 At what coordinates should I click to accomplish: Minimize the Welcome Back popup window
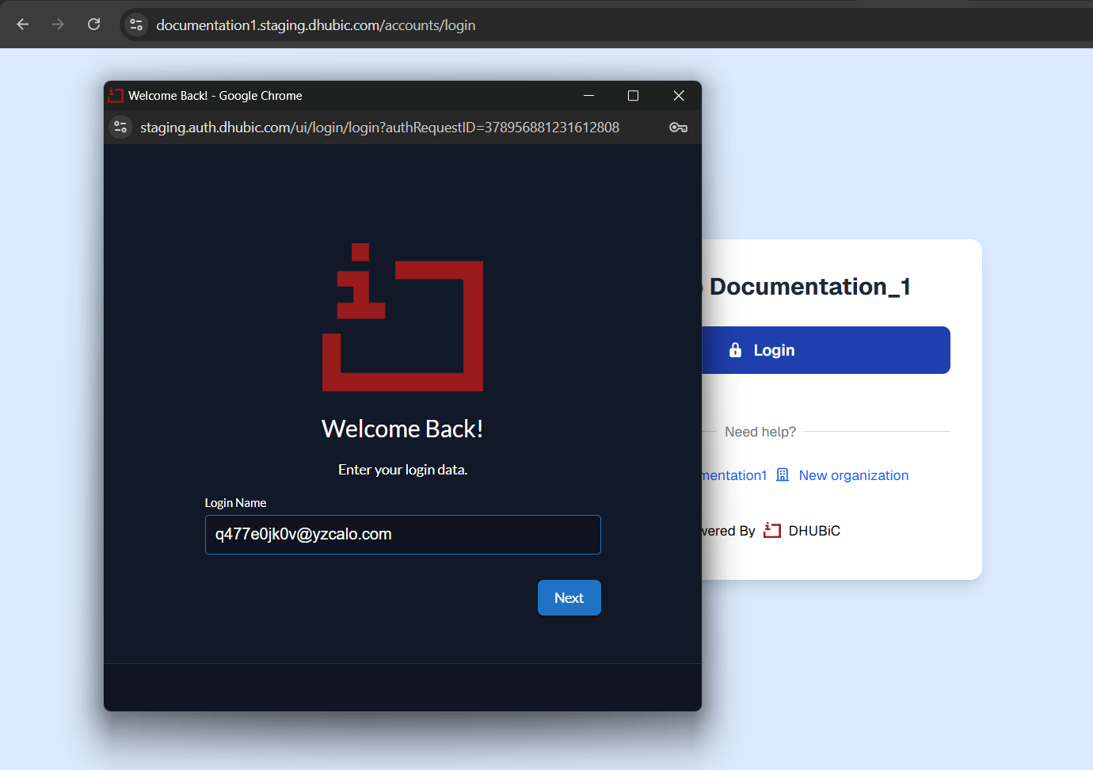coord(588,95)
